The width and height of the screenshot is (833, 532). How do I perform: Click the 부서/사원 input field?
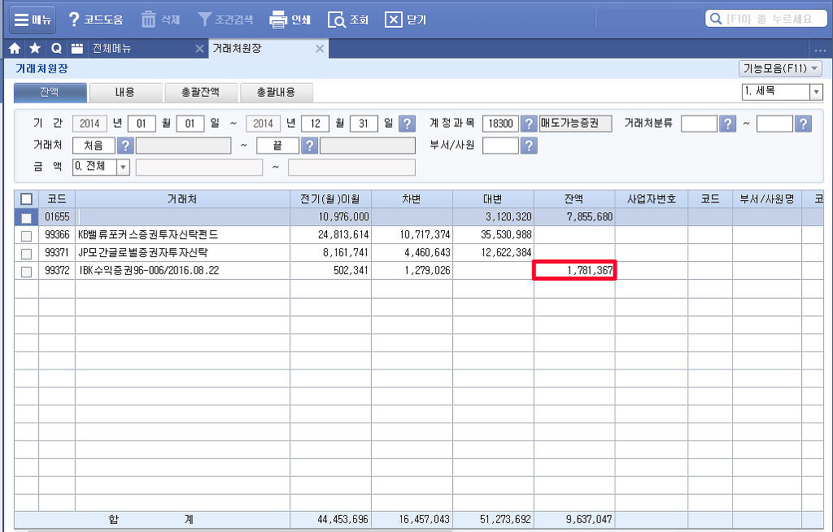(x=500, y=145)
